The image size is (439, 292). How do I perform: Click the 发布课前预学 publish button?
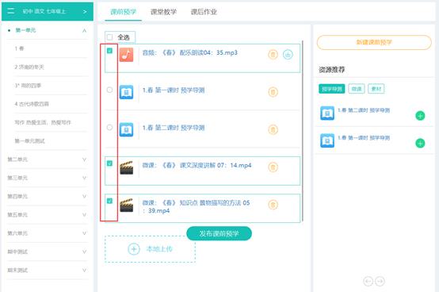tap(219, 233)
